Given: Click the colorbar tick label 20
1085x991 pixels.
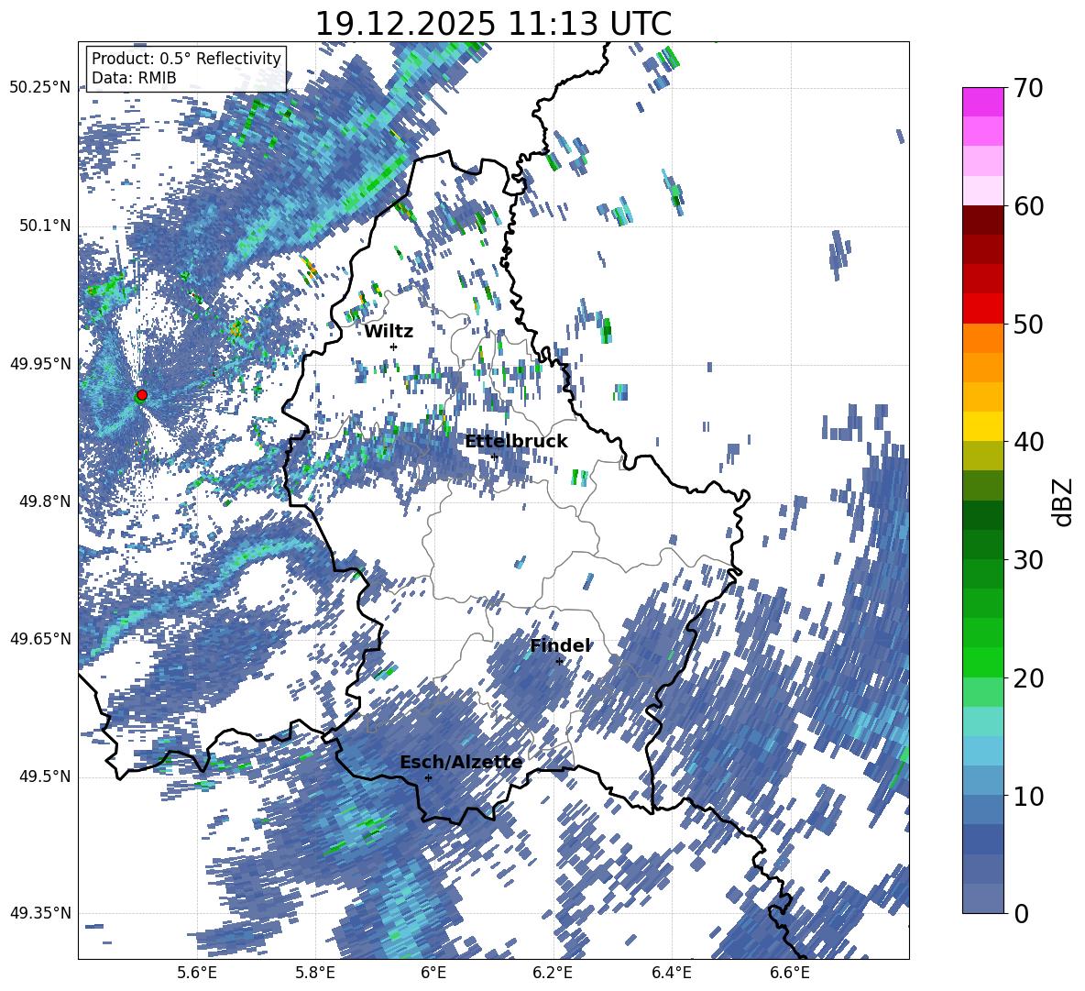Looking at the screenshot, I should tap(1028, 678).
